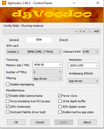Viewport: 104px width, 129px height.
Task: Select the Glide tab
Action: [39, 39]
